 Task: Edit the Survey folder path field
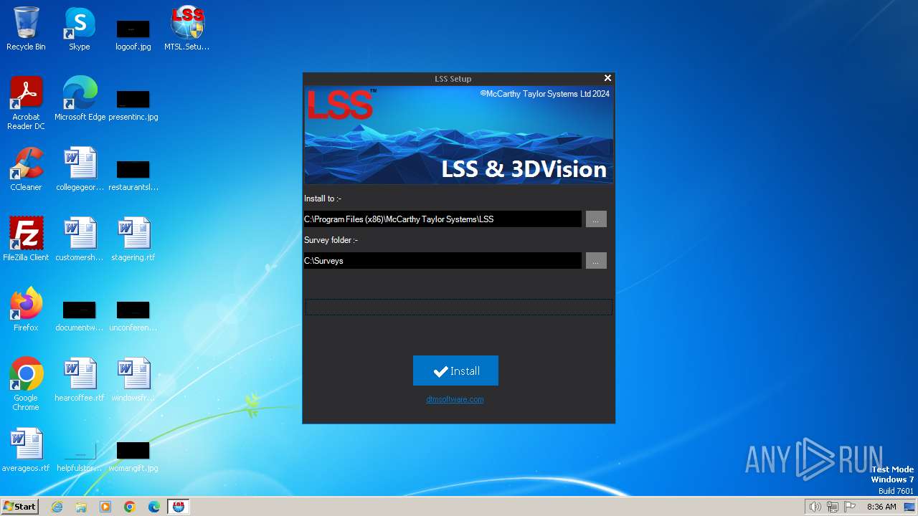click(443, 261)
